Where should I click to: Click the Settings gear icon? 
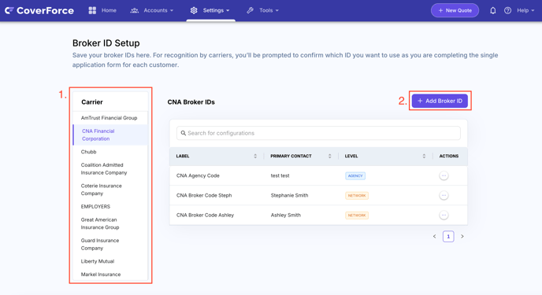(194, 10)
